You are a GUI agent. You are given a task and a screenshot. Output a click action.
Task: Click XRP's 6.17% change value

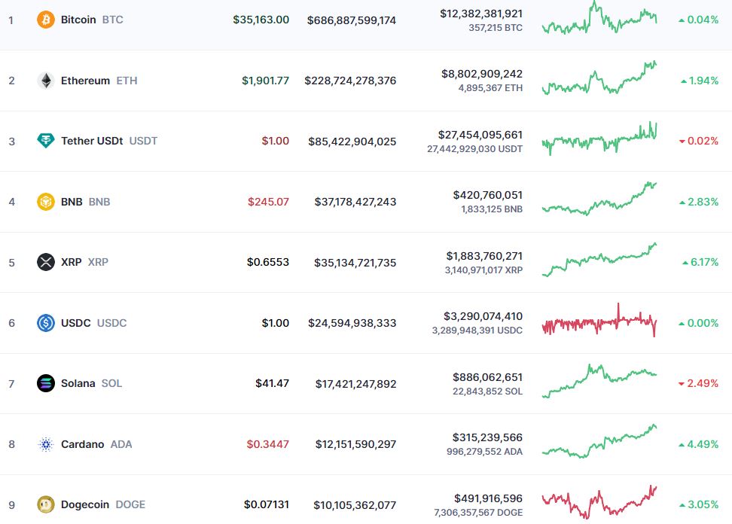[700, 262]
